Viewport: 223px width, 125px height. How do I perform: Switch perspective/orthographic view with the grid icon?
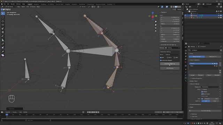(x=156, y=31)
